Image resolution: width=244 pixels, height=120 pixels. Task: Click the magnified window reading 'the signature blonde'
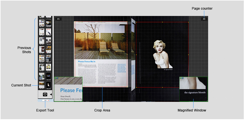click(x=193, y=89)
